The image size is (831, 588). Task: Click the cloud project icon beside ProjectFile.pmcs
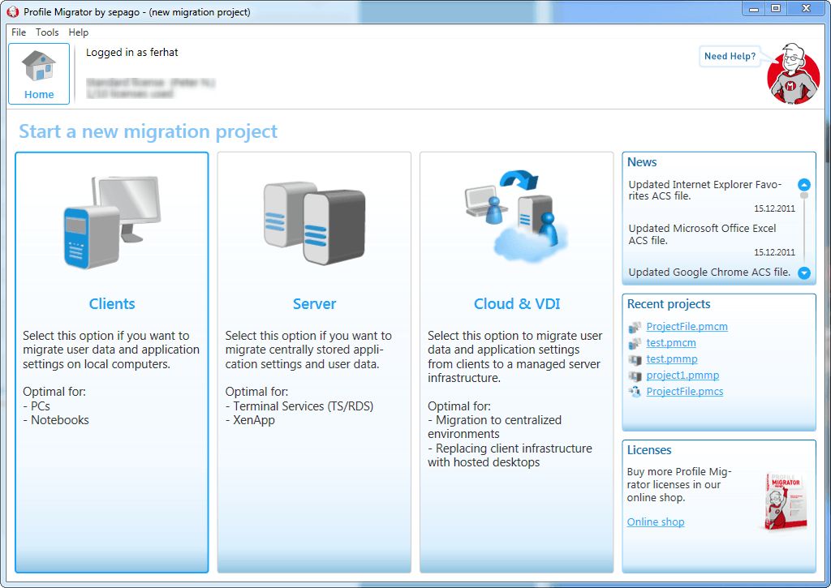(x=635, y=392)
